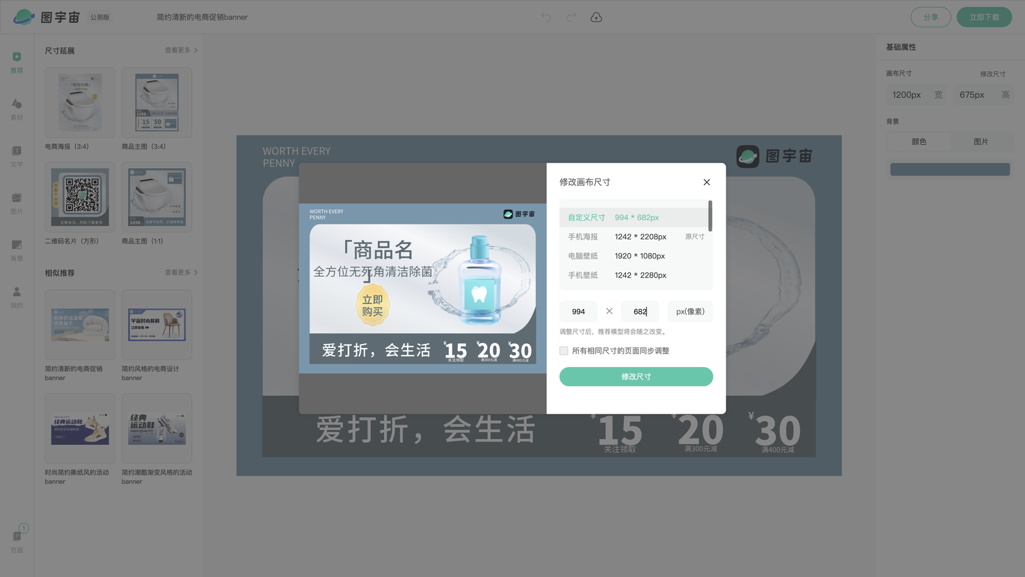
Task: Click the background color swatch bar
Action: pos(950,169)
